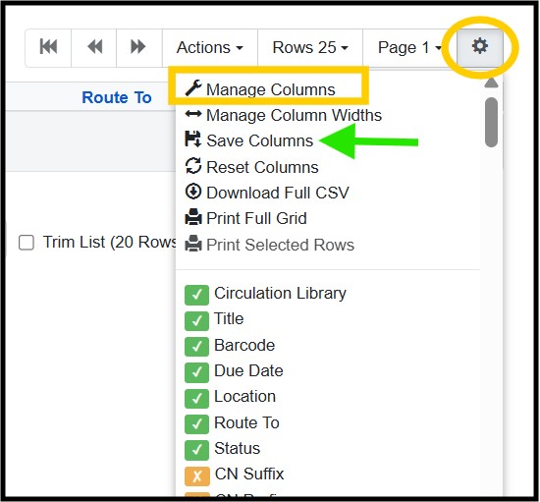The width and height of the screenshot is (540, 502).
Task: Open the Actions dropdown
Action: tap(210, 47)
